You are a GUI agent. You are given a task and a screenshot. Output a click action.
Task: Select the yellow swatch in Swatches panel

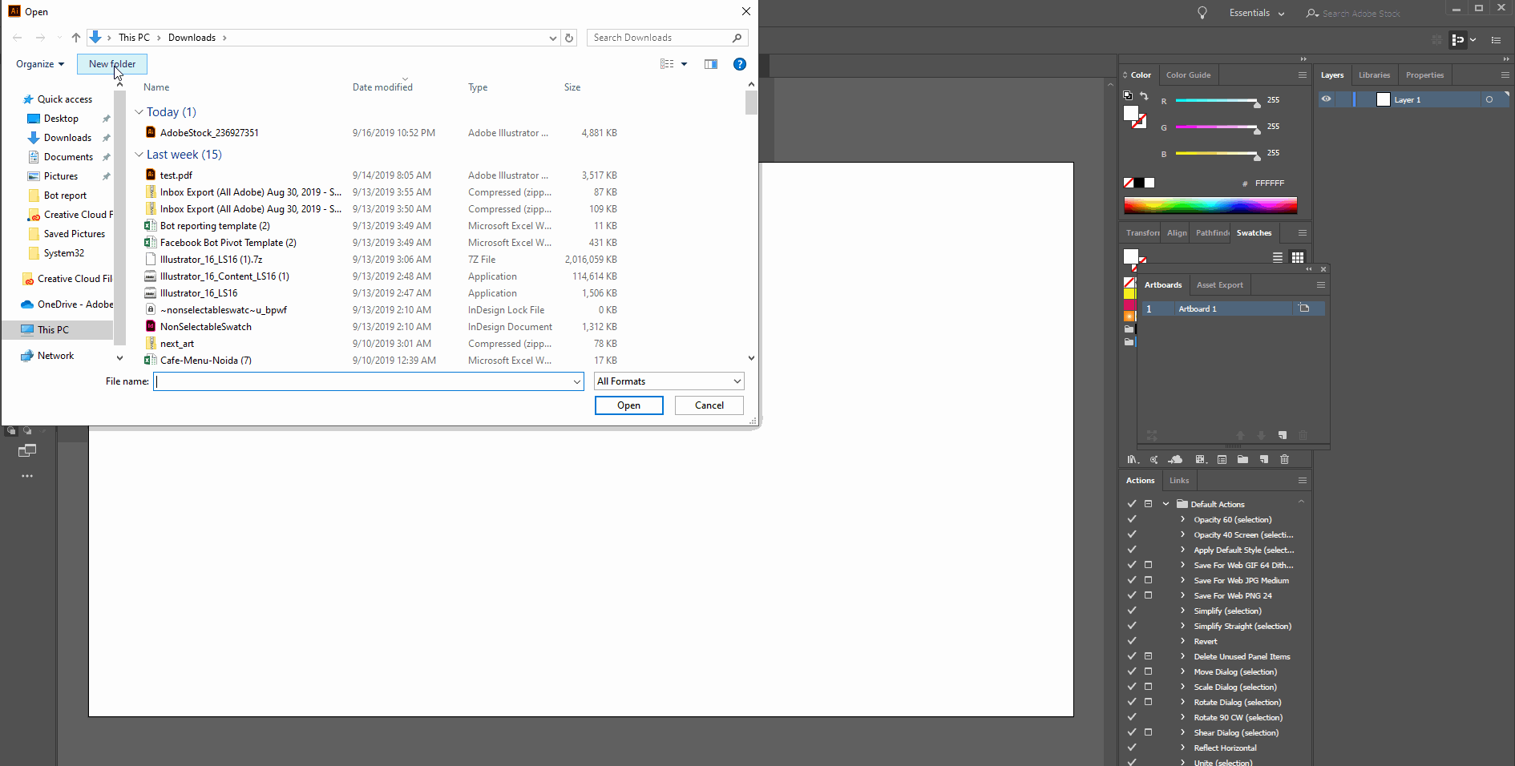(x=1129, y=294)
